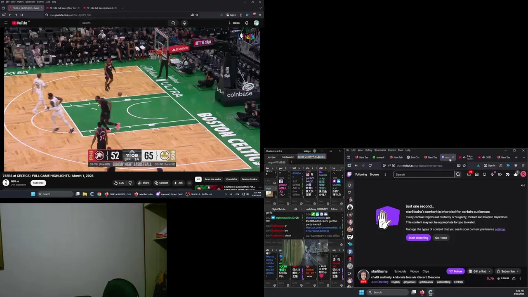Open Twitch user profile avatar menu
Viewport: 528px width, 297px height.
coord(523,174)
